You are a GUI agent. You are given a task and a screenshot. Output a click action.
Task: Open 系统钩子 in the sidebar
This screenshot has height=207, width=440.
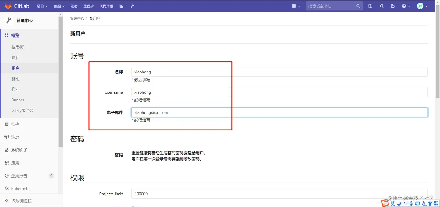click(x=19, y=150)
